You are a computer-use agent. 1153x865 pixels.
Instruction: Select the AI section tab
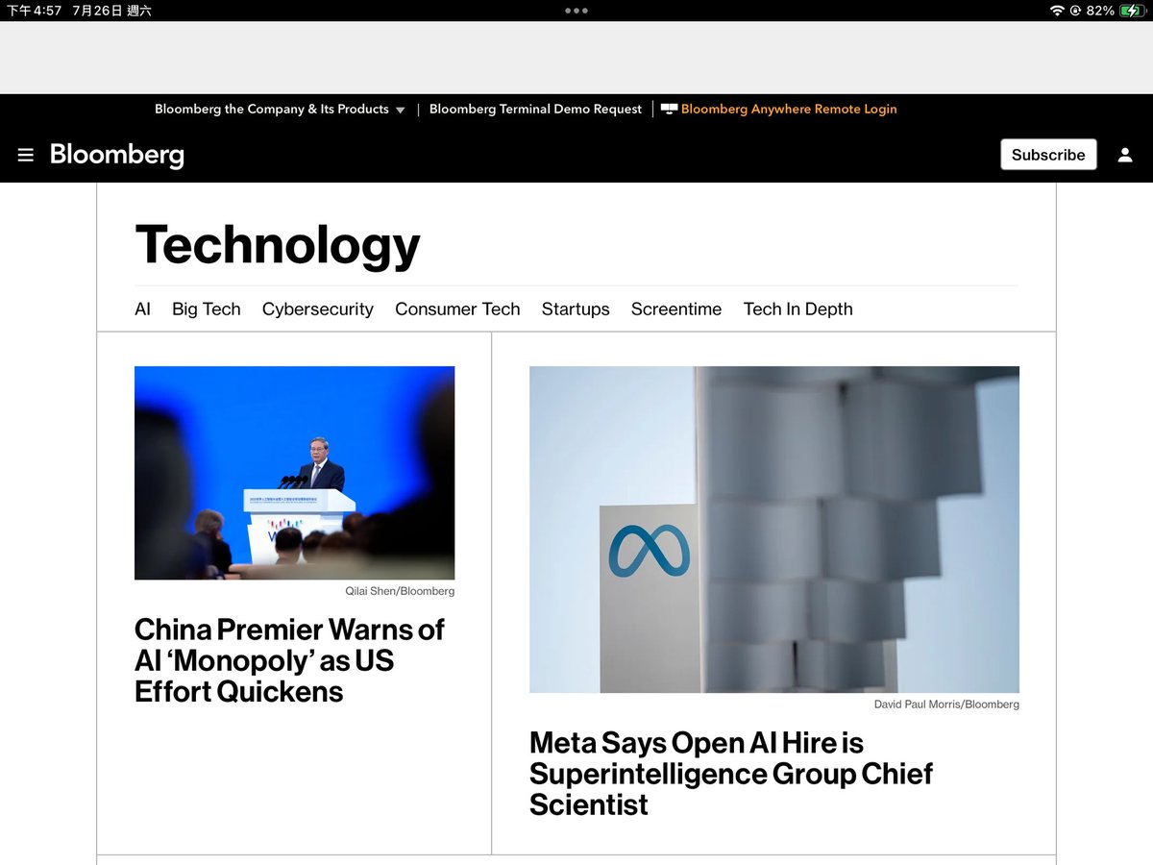pos(142,309)
